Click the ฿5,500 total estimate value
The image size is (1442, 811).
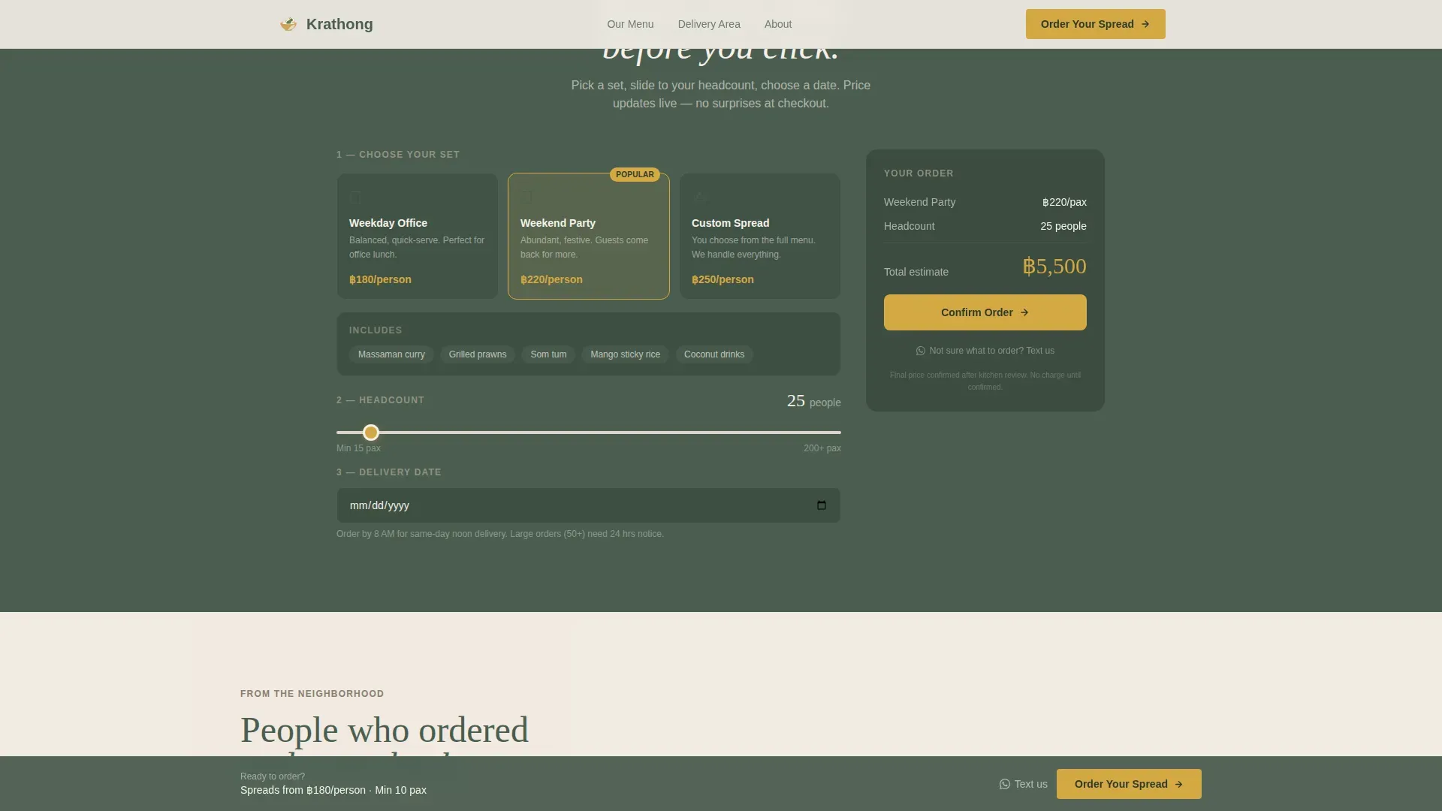(x=1054, y=267)
